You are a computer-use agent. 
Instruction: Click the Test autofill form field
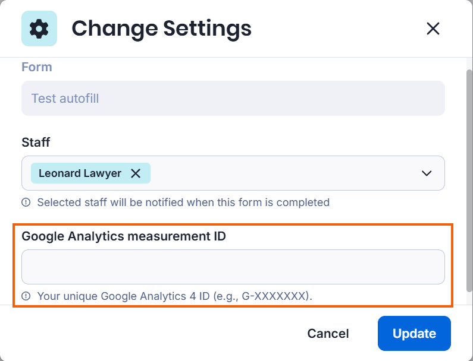coord(233,99)
